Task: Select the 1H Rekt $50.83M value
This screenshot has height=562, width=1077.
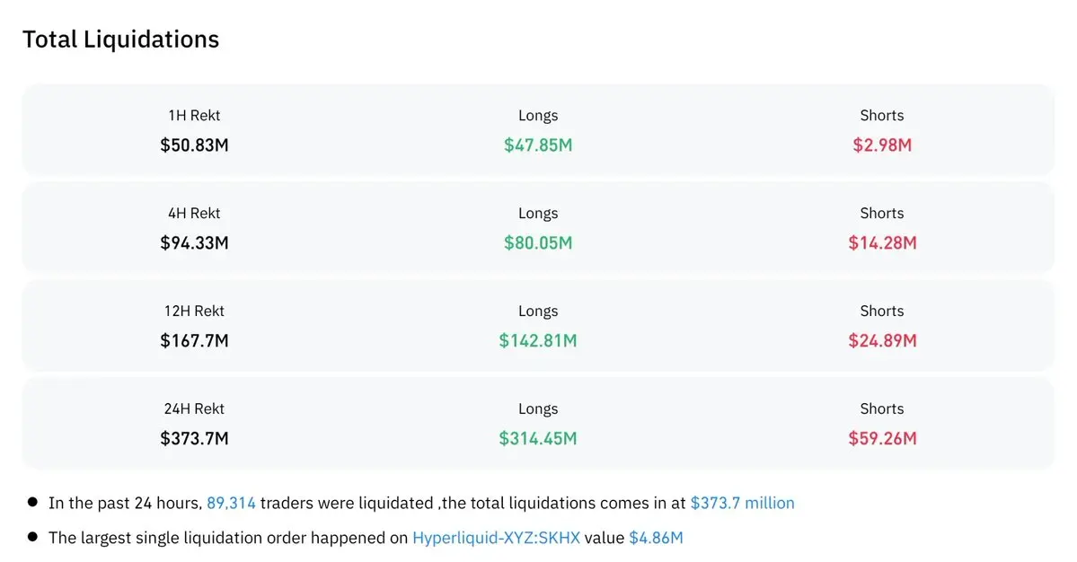Action: (194, 145)
